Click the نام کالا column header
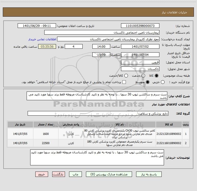 120,124
